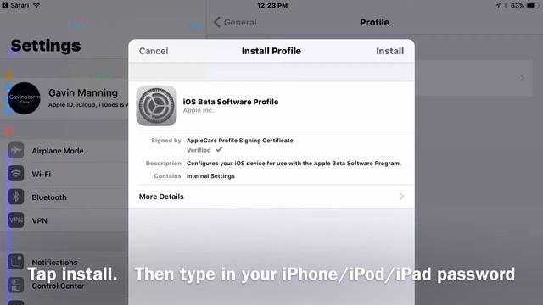
Task: Tap Install in the Install Profile dialog
Action: pos(389,51)
